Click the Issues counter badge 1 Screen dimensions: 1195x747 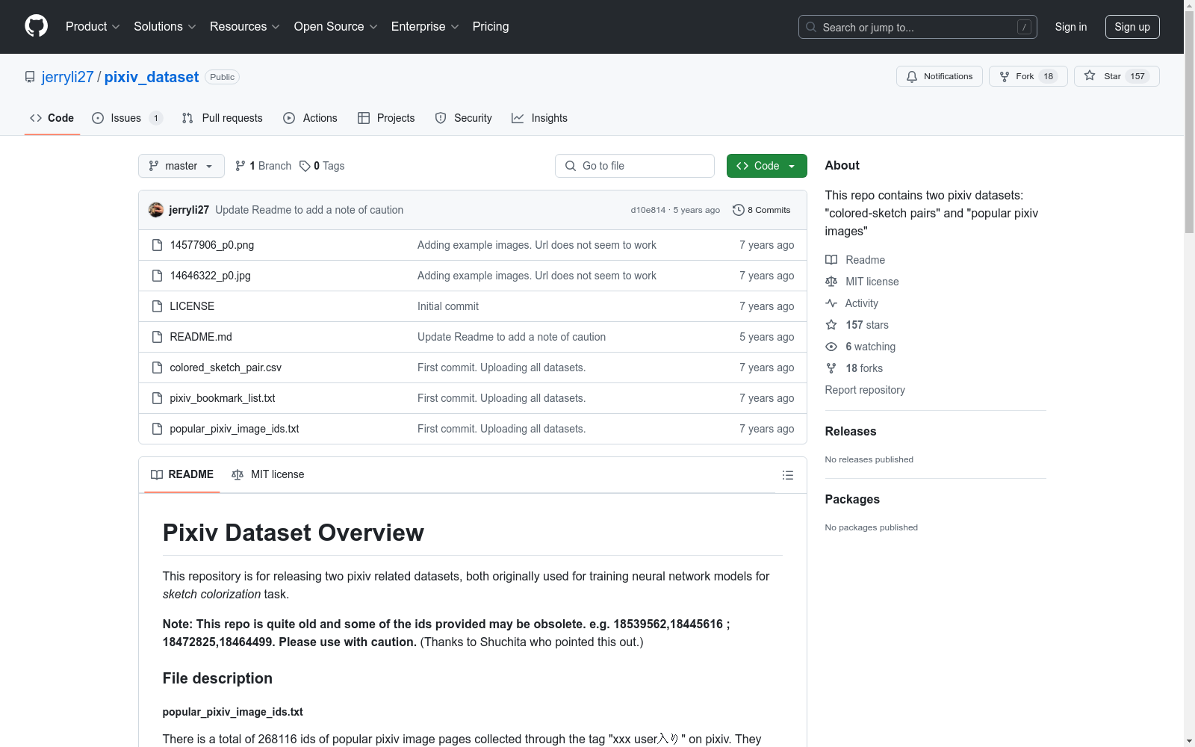pos(155,118)
